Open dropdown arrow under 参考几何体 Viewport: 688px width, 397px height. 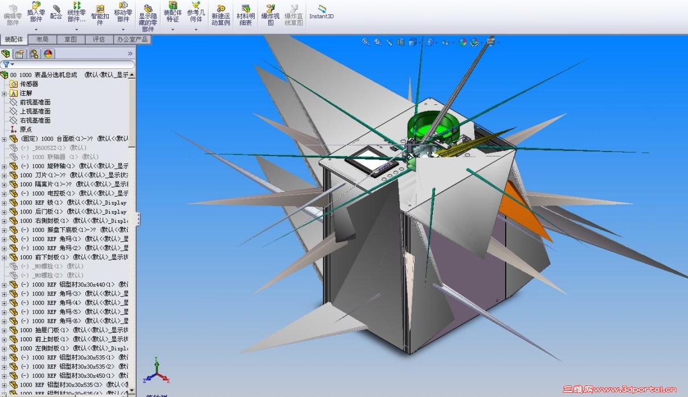coord(196,30)
